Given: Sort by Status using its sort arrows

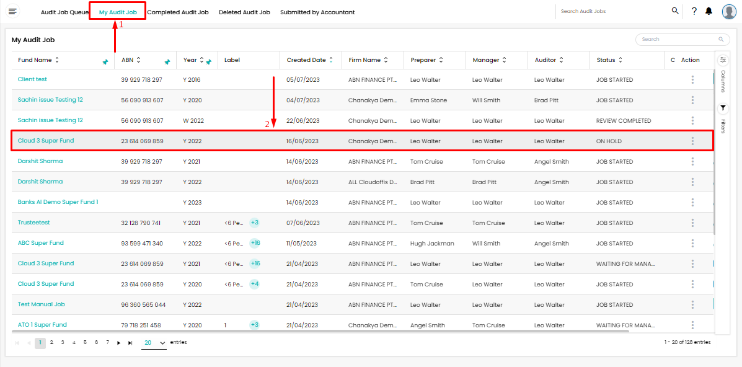Looking at the screenshot, I should [620, 60].
